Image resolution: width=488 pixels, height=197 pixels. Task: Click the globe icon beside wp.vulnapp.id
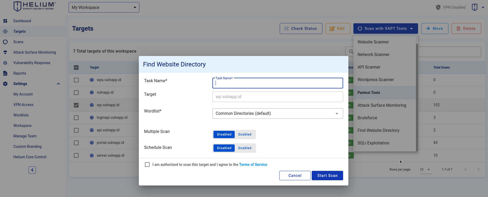tap(92, 105)
